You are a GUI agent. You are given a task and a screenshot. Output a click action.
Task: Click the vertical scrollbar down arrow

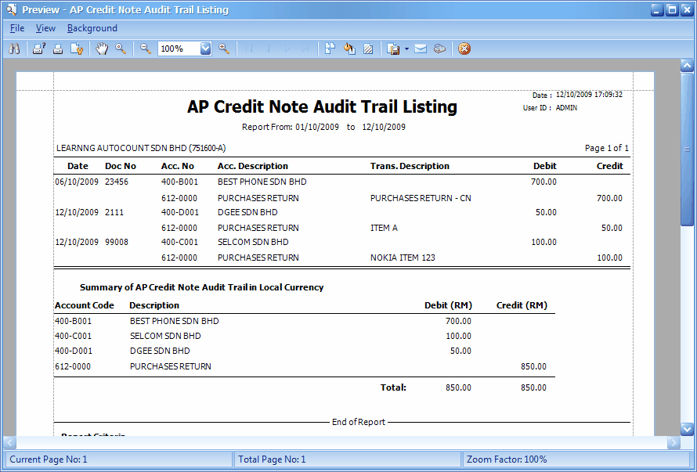688,429
